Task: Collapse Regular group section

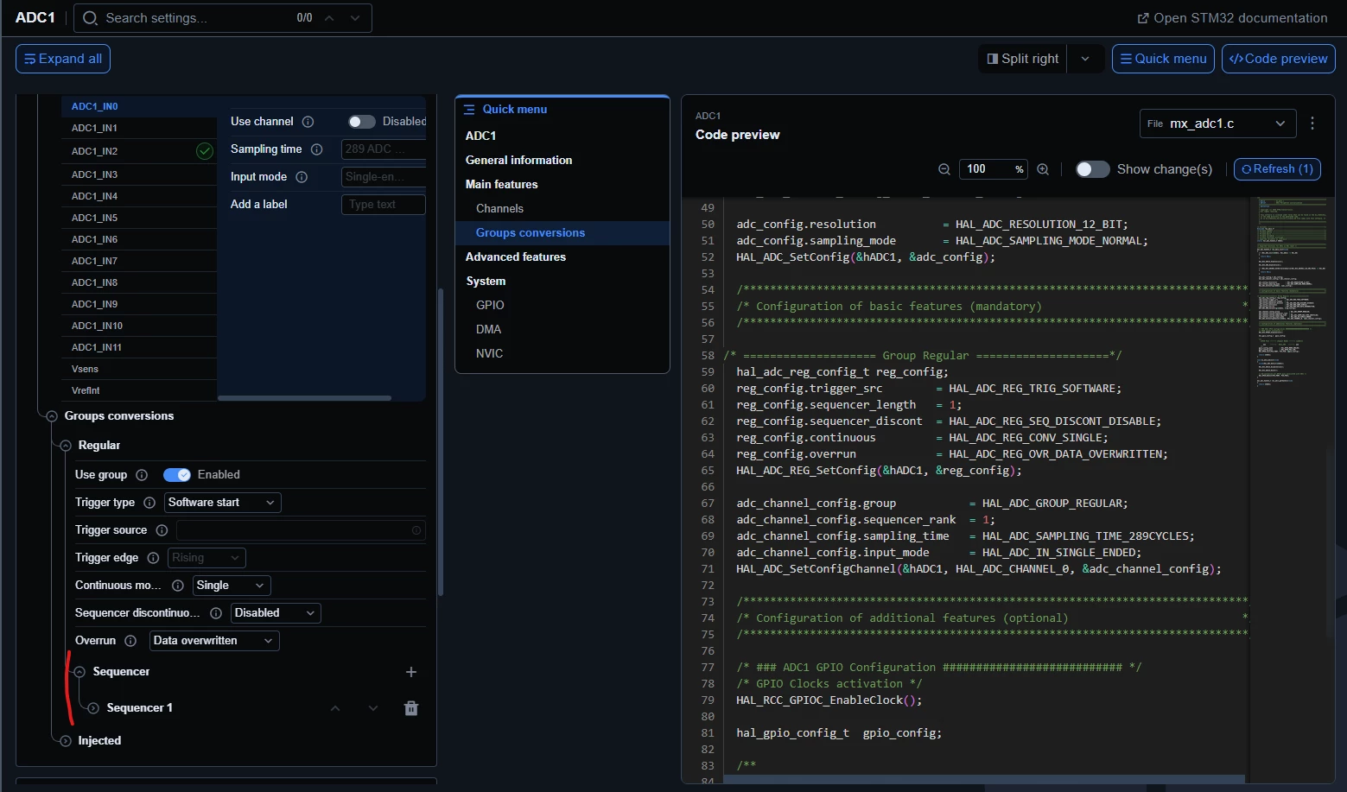Action: tap(65, 446)
